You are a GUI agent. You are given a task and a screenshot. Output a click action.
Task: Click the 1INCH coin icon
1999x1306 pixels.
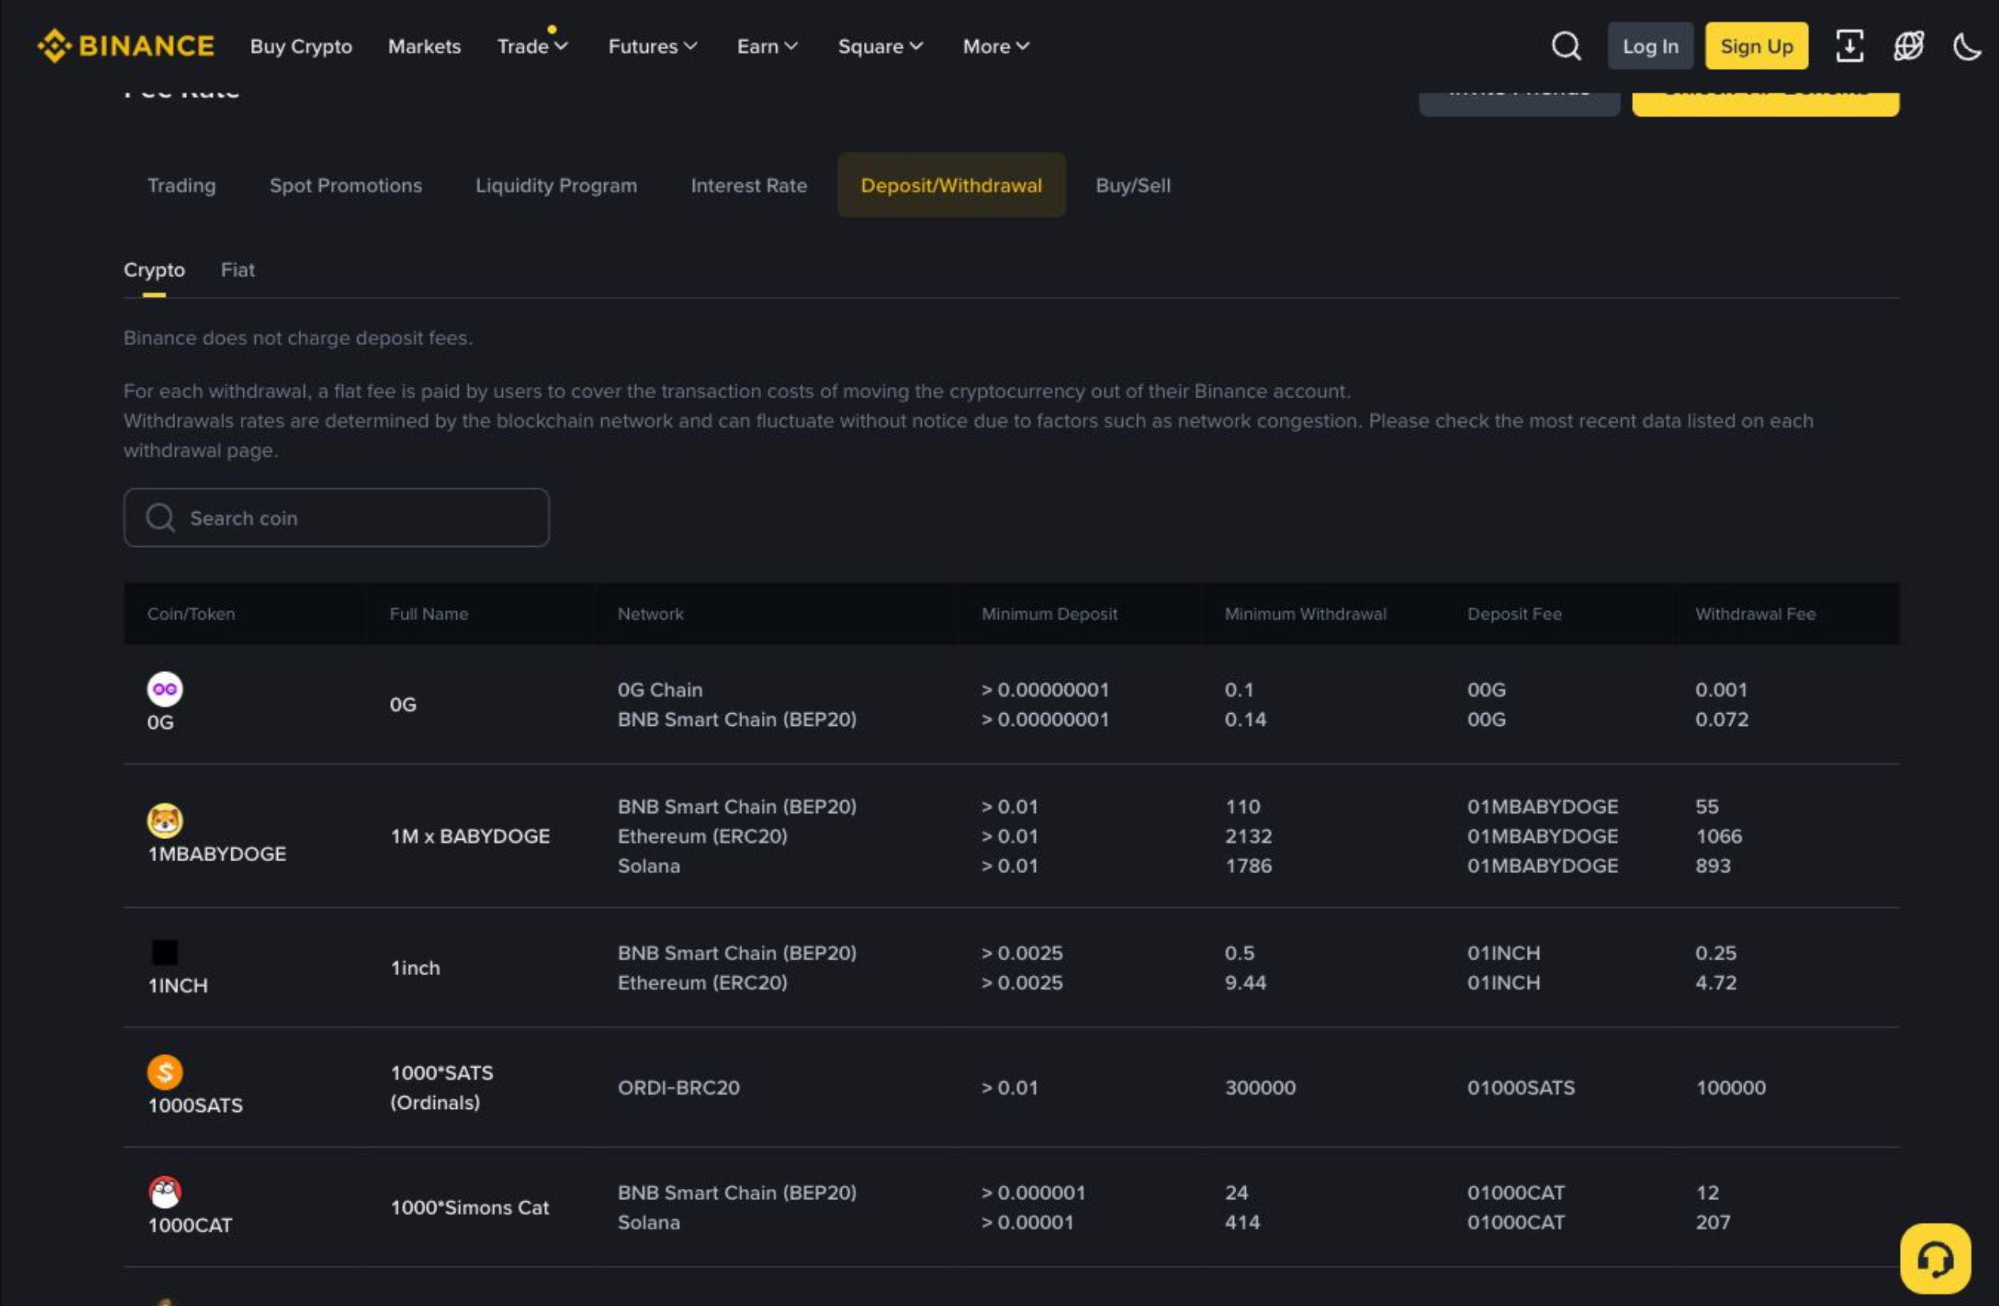tap(165, 952)
